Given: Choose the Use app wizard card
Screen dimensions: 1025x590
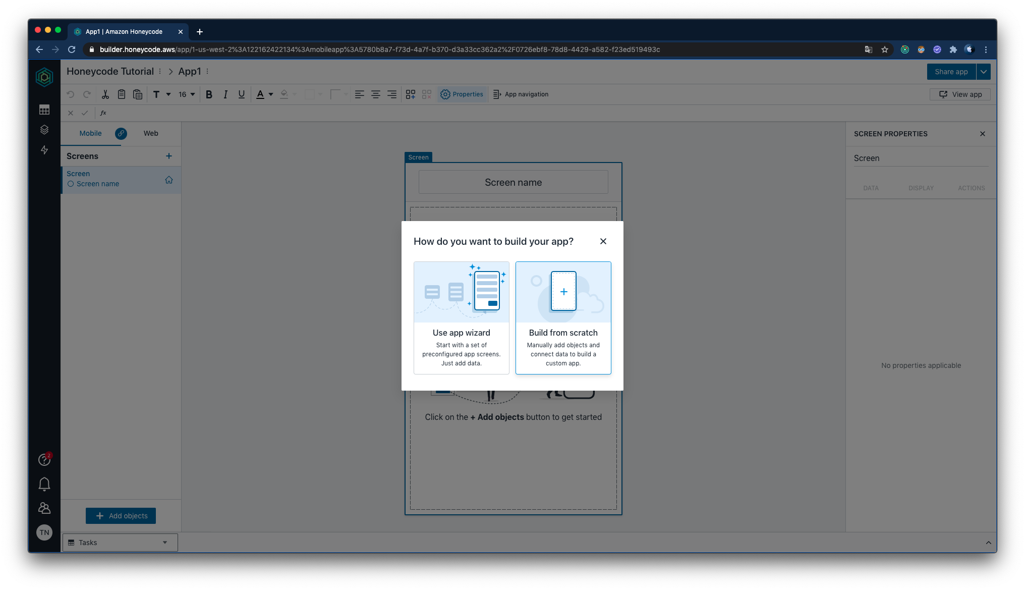Looking at the screenshot, I should tap(462, 317).
